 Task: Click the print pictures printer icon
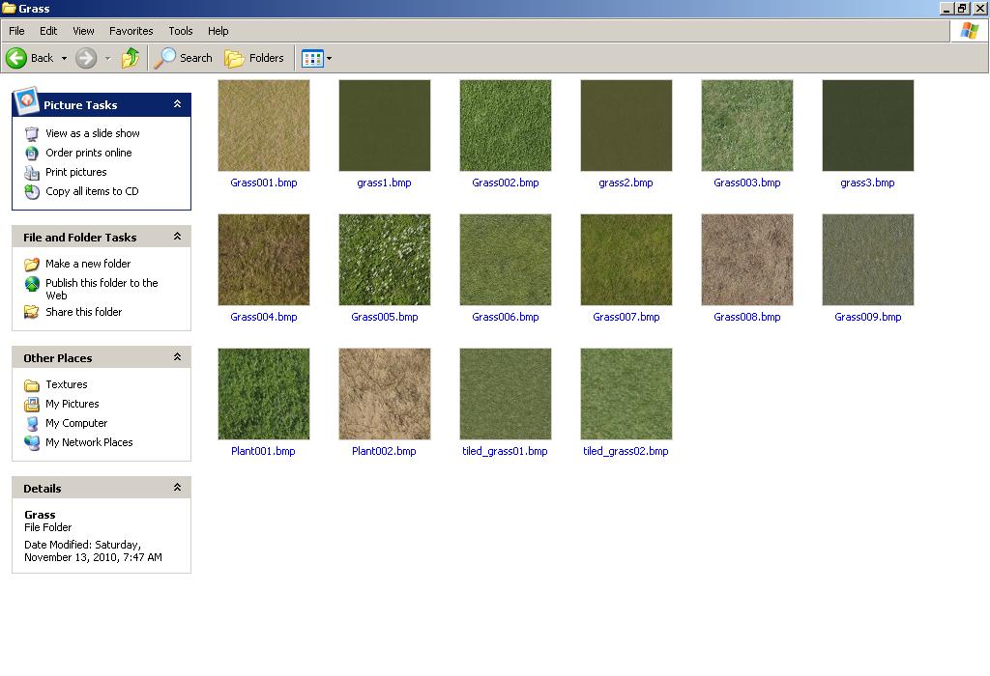pyautogui.click(x=32, y=173)
